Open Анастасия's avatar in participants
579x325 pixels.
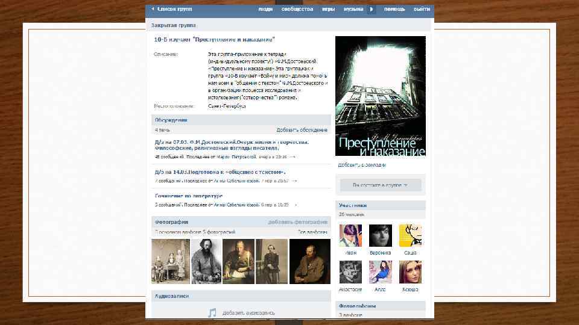(x=350, y=272)
